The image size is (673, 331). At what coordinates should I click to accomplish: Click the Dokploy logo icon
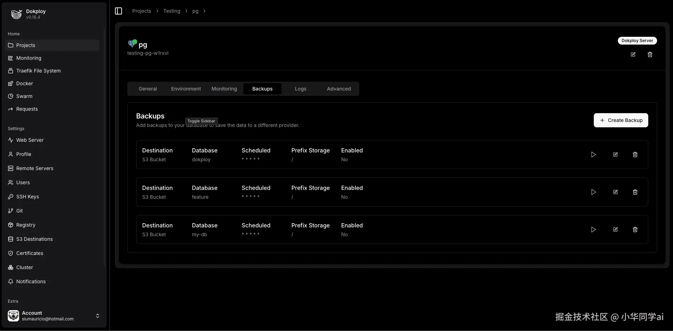pyautogui.click(x=16, y=14)
